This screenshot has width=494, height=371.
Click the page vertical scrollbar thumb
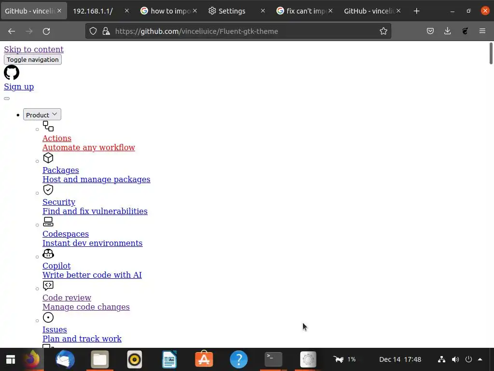click(x=491, y=53)
